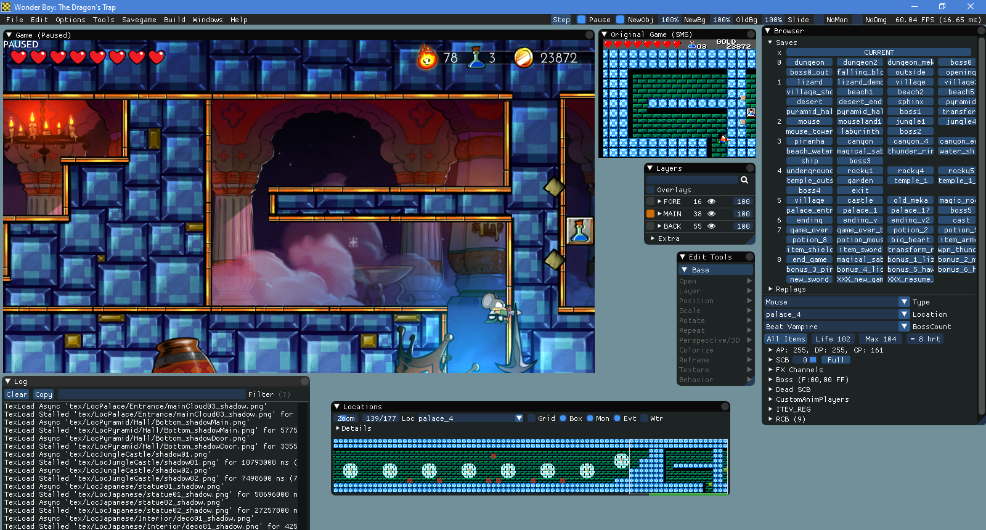This screenshot has height=530, width=986.
Task: Open the Windows menu in menu bar
Action: click(207, 20)
